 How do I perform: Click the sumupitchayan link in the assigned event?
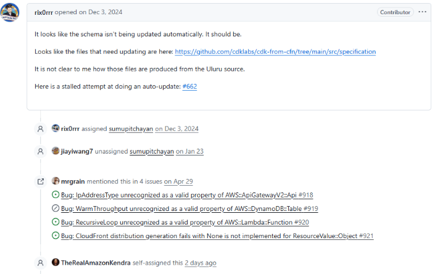[131, 129]
